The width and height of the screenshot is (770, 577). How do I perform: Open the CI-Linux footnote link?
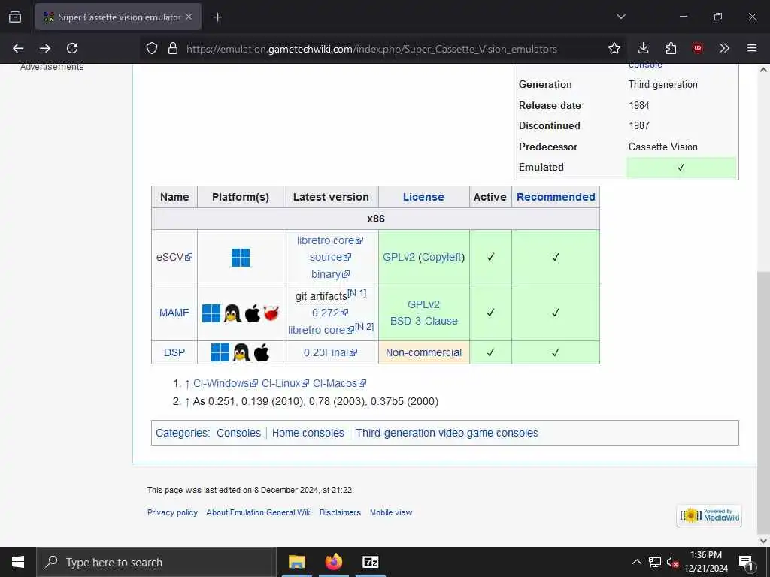coord(285,383)
